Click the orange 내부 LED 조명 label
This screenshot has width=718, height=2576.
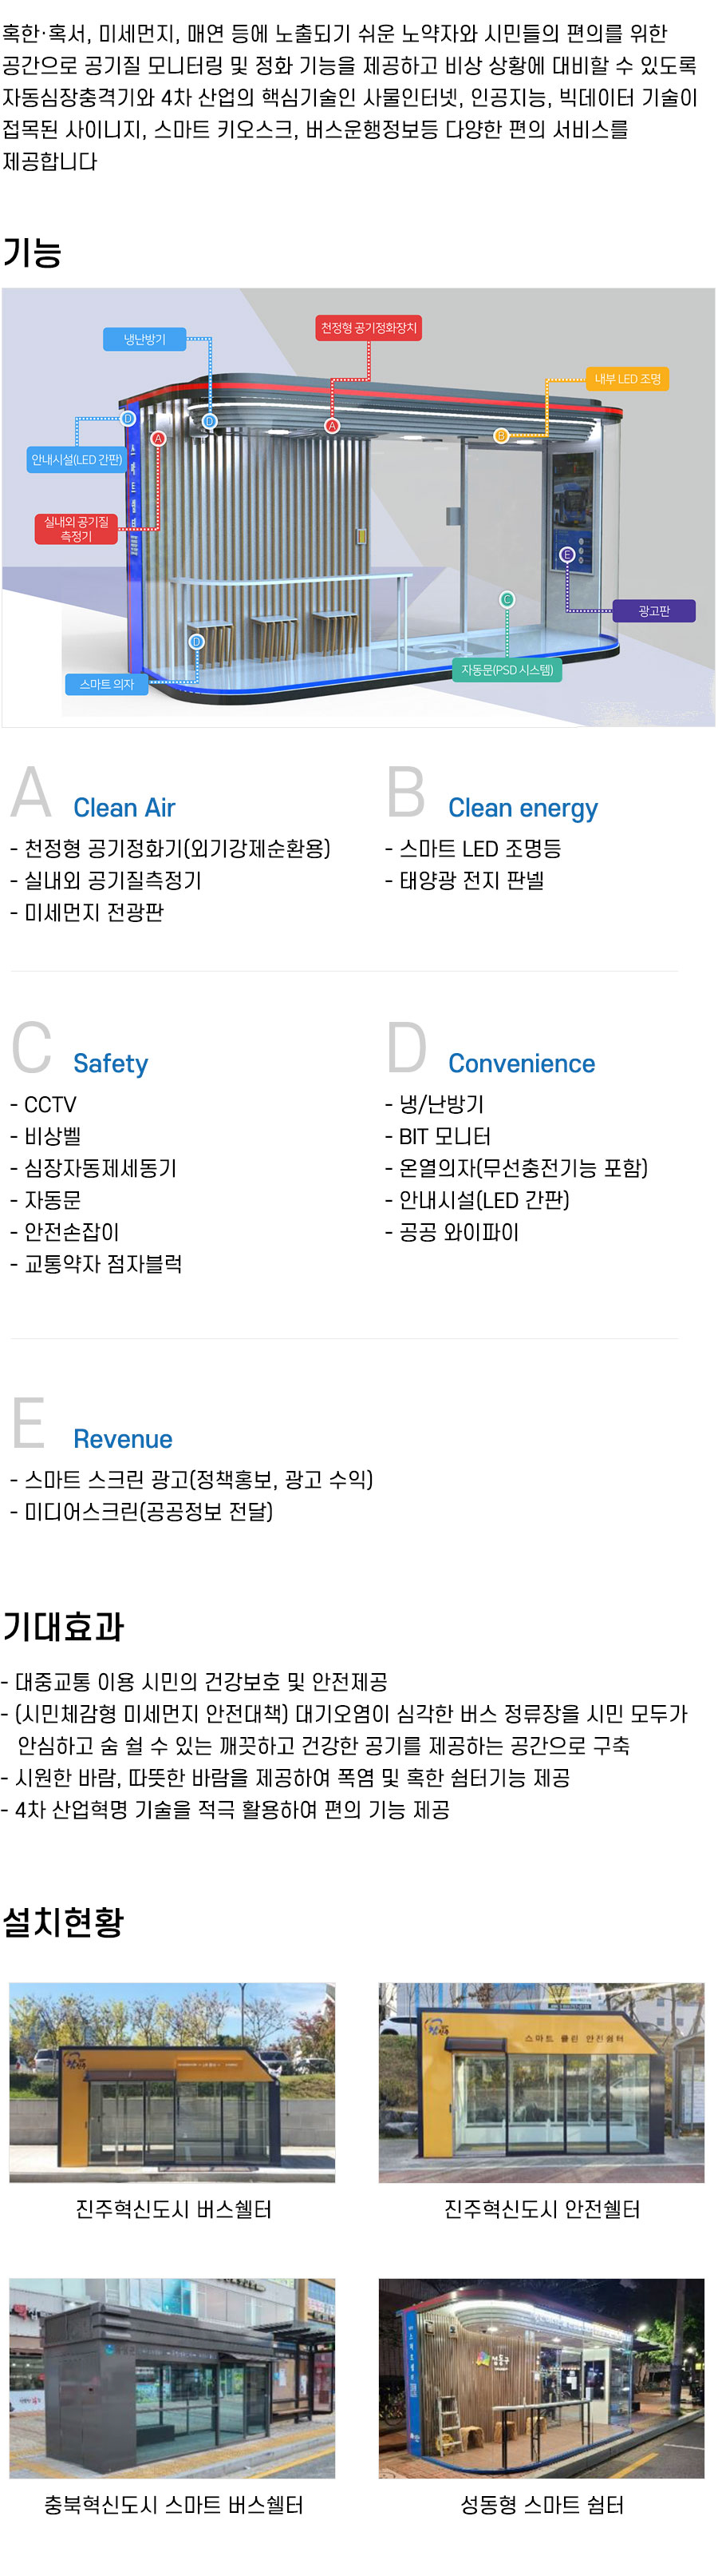[x=627, y=379]
